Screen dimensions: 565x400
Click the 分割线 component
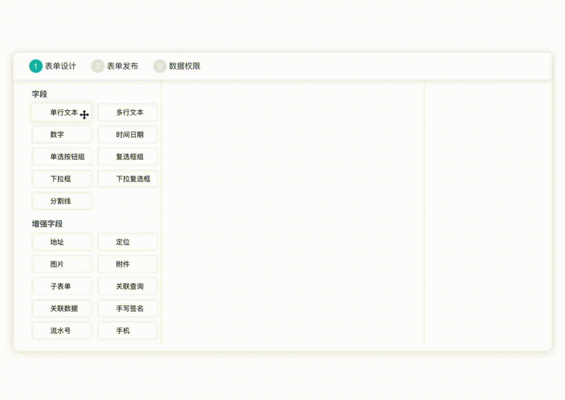click(x=62, y=201)
